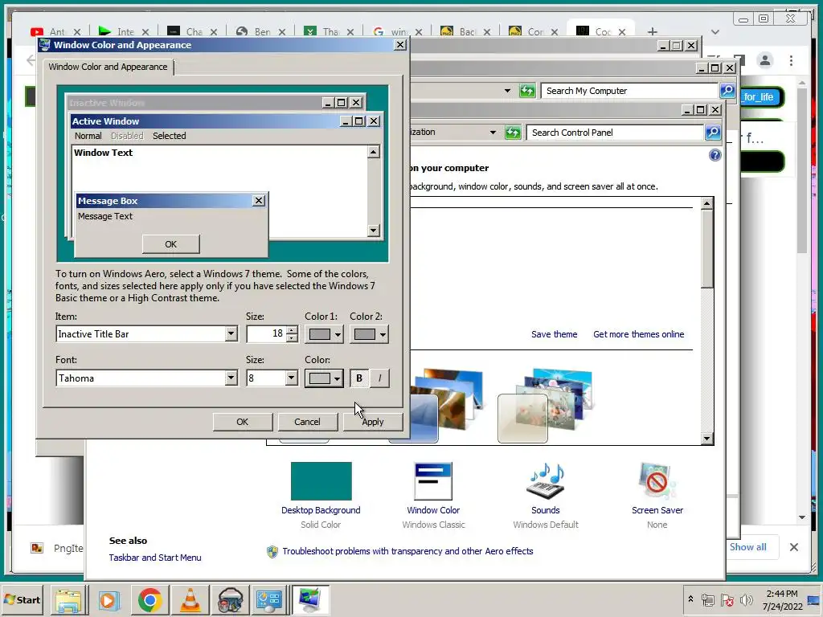This screenshot has height=617, width=823.
Task: Open Chrome from the taskbar
Action: (149, 601)
